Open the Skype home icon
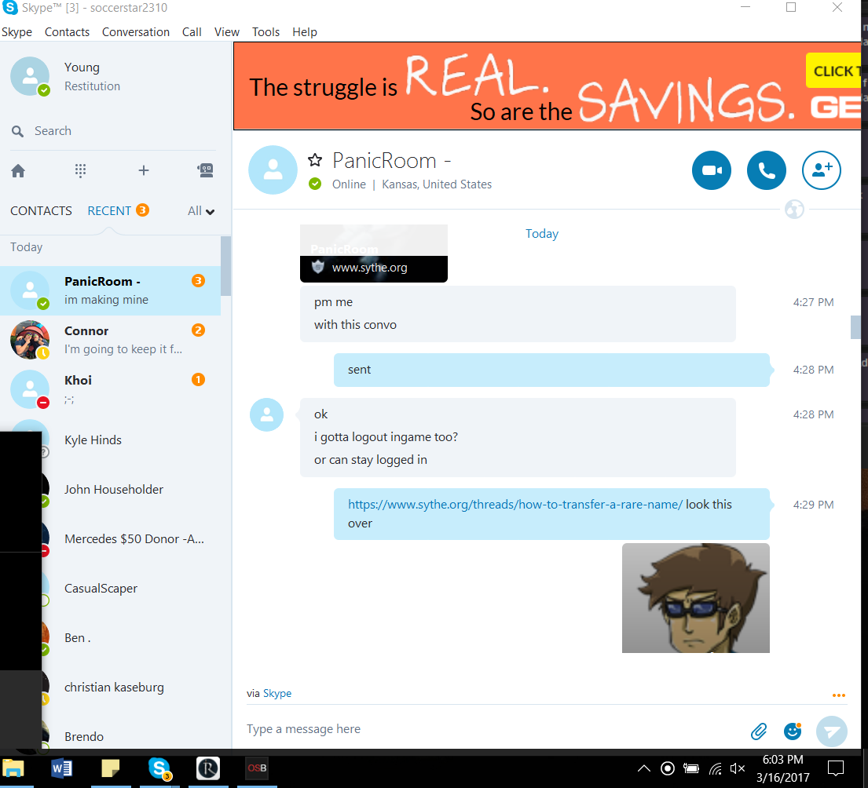The height and width of the screenshot is (788, 868). point(18,171)
